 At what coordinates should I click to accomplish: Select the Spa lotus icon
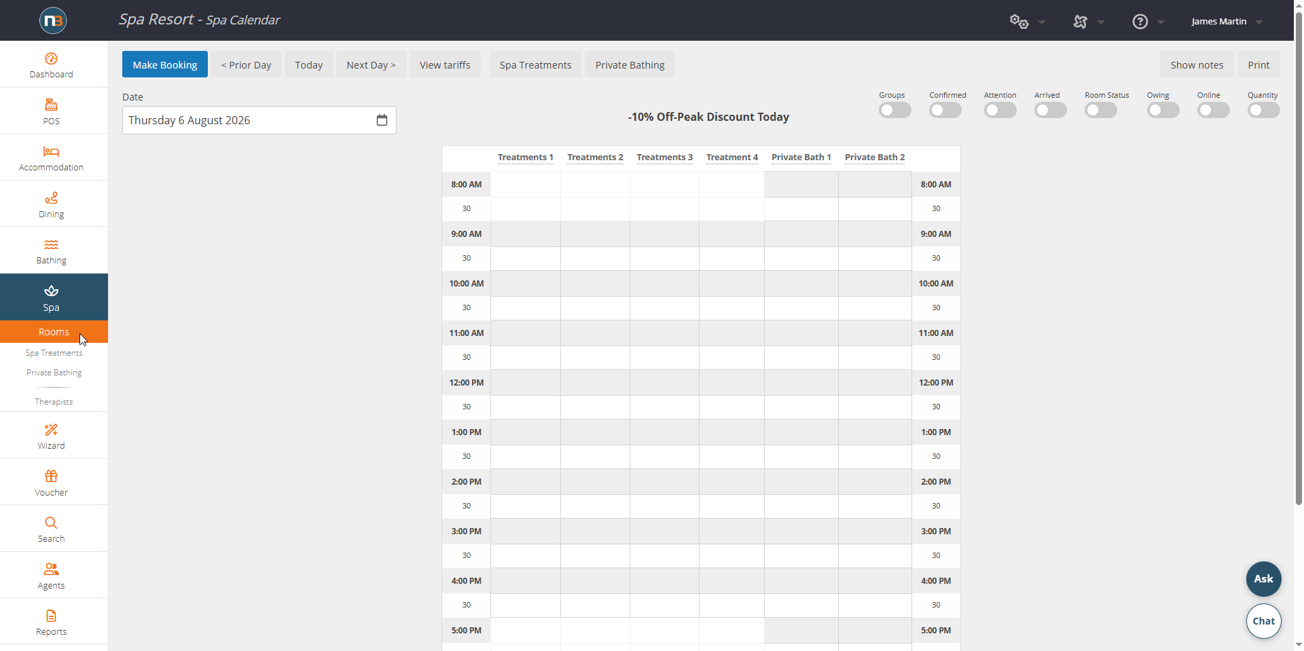pyautogui.click(x=51, y=291)
